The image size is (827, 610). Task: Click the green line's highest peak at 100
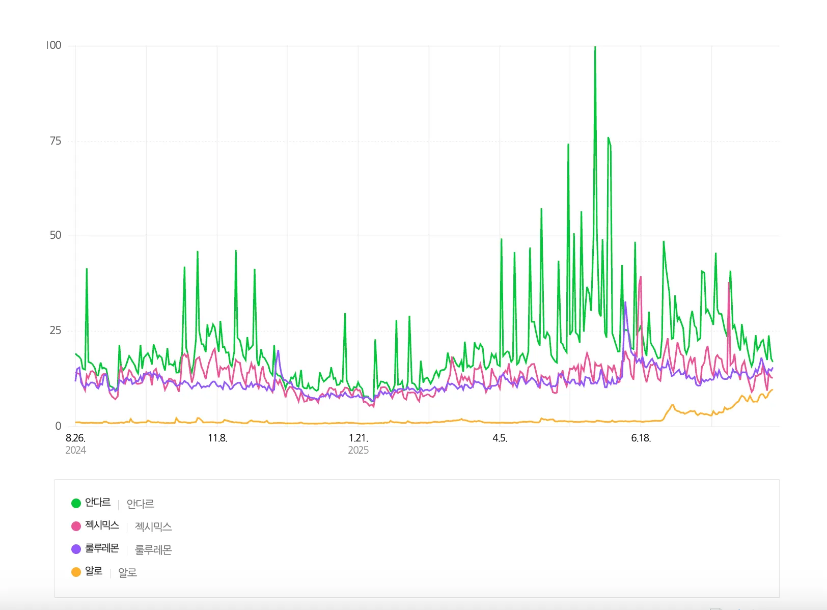595,47
